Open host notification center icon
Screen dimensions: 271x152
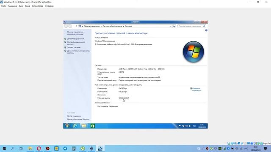point(265,148)
